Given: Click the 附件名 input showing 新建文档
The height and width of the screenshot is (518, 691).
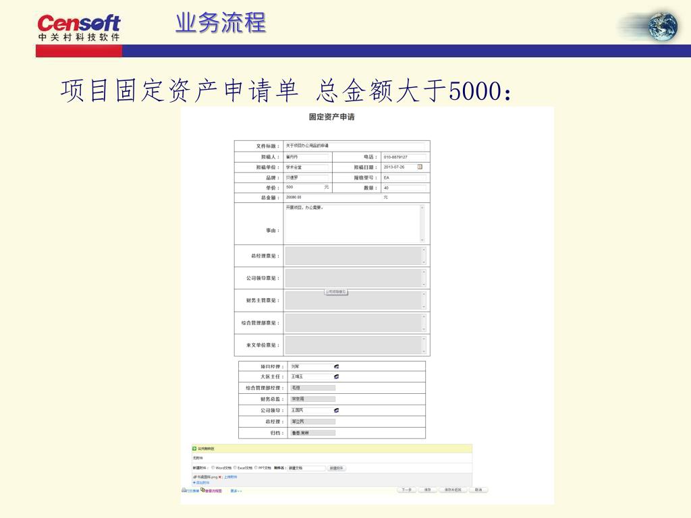Looking at the screenshot, I should point(306,468).
